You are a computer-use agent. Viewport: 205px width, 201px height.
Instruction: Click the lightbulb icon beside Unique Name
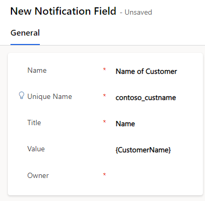click(21, 96)
